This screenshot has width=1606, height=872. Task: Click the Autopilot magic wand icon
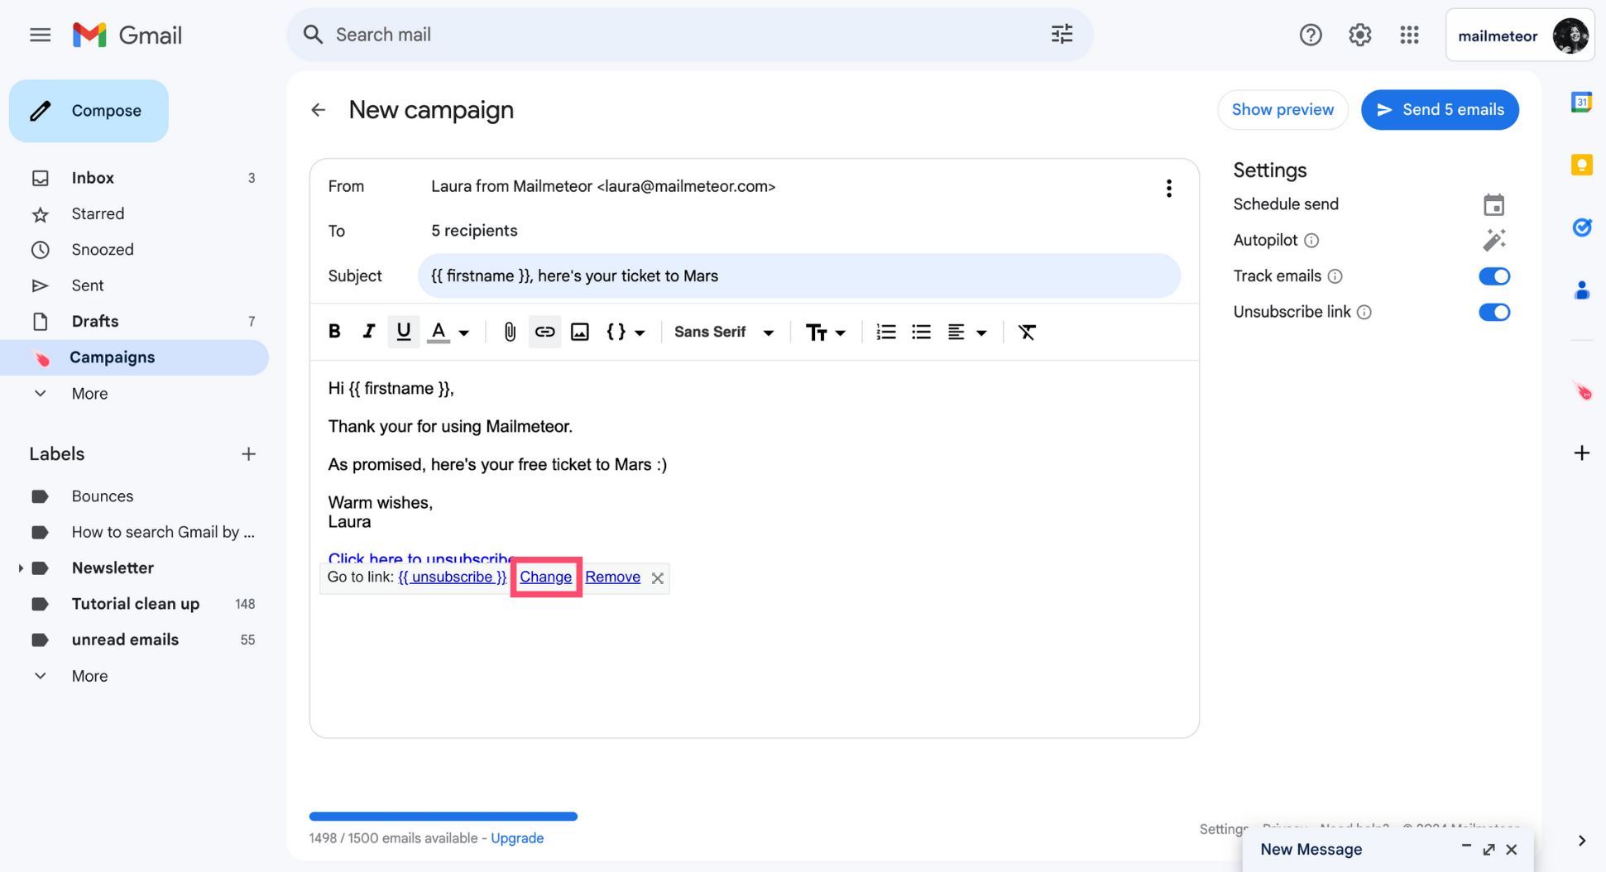[x=1493, y=240]
